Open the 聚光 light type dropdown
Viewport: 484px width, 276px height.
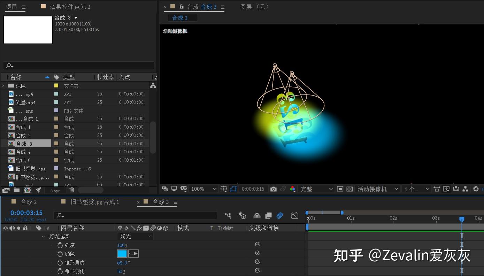[x=135, y=236]
